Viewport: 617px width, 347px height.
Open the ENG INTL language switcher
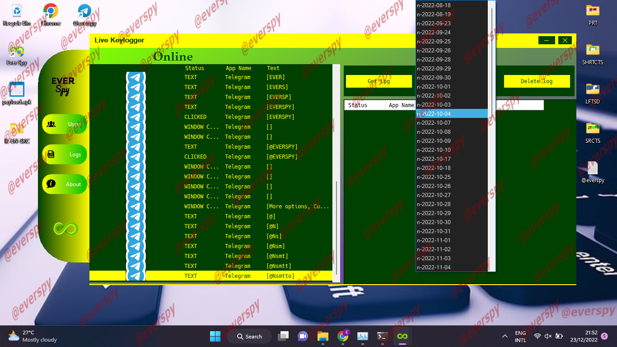point(520,336)
